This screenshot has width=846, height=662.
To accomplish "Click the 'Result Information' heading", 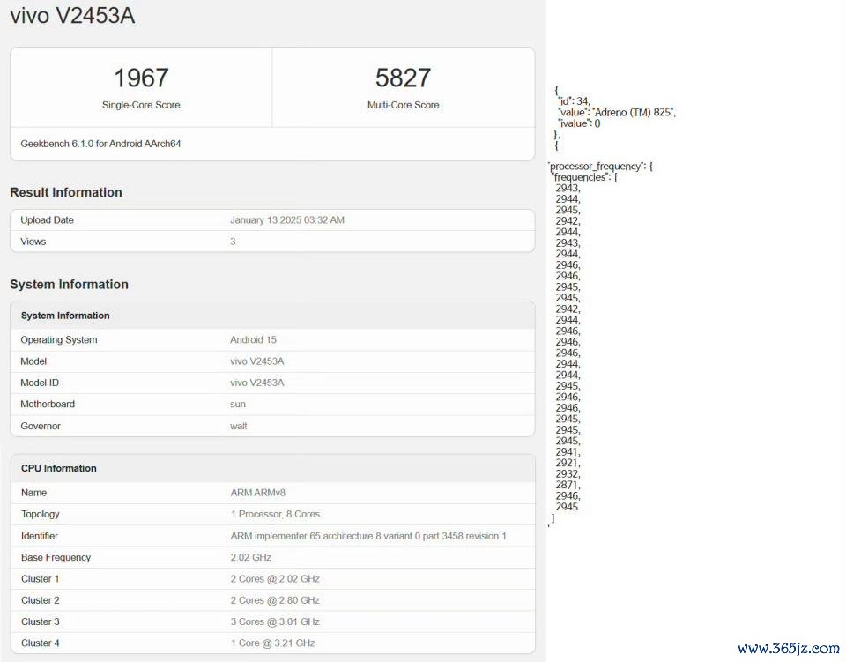I will (66, 193).
